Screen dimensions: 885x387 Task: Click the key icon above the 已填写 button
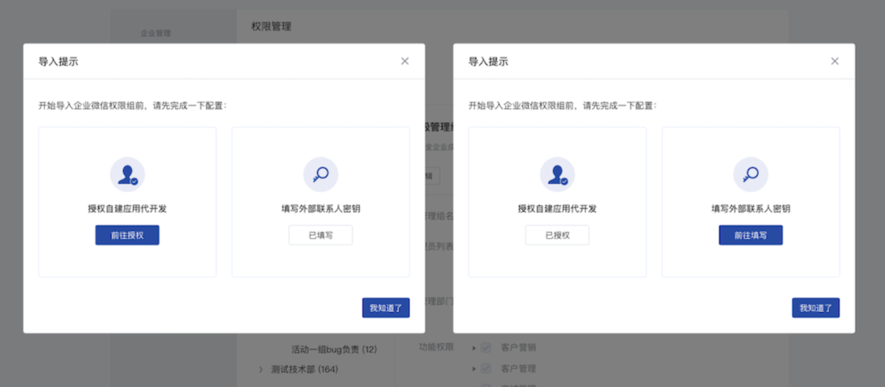321,174
